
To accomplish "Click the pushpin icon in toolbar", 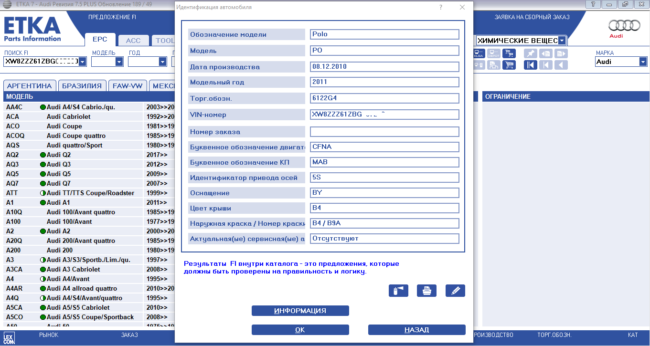I will tap(530, 53).
